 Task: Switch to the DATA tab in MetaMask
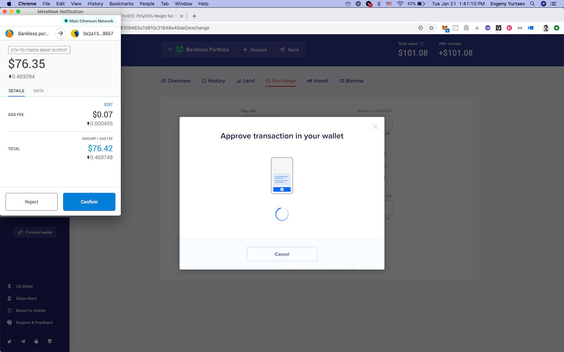coord(38,91)
